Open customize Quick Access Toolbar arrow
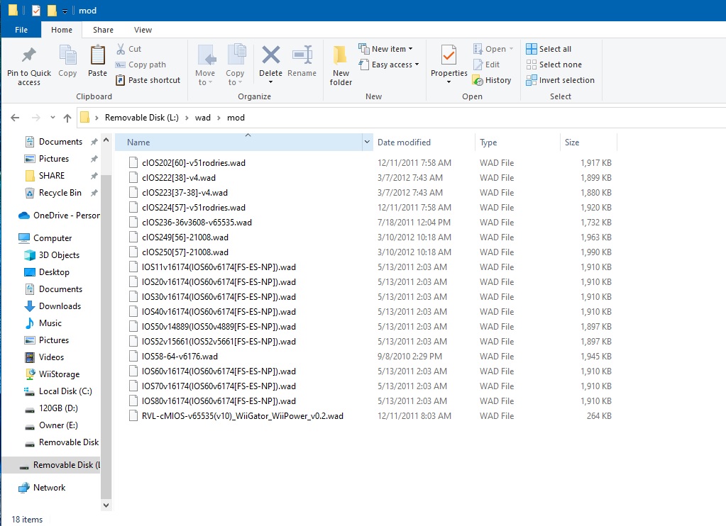 pos(65,11)
